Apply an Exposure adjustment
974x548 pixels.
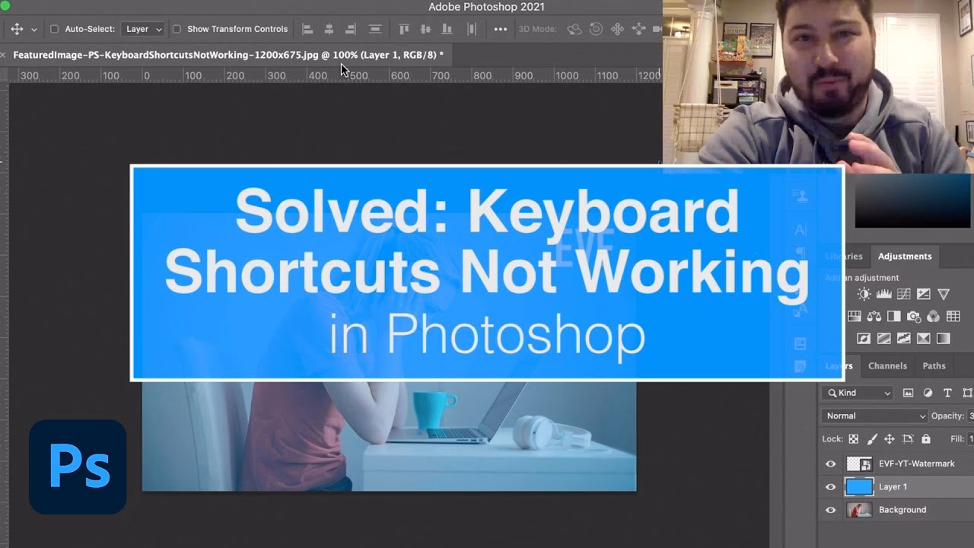click(924, 294)
